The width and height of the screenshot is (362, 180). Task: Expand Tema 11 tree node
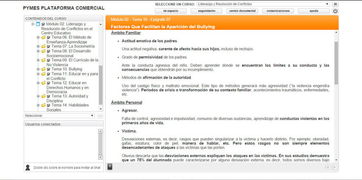click(38, 74)
